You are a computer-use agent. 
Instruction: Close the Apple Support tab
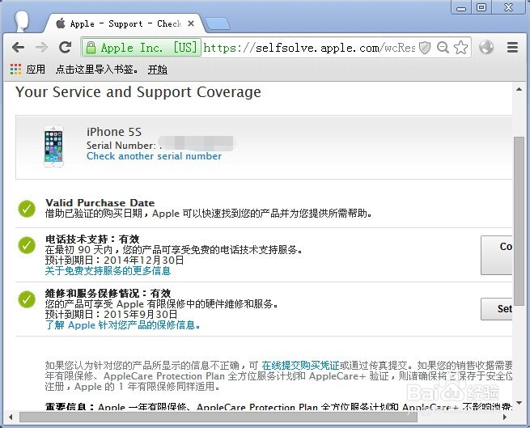pyautogui.click(x=191, y=23)
